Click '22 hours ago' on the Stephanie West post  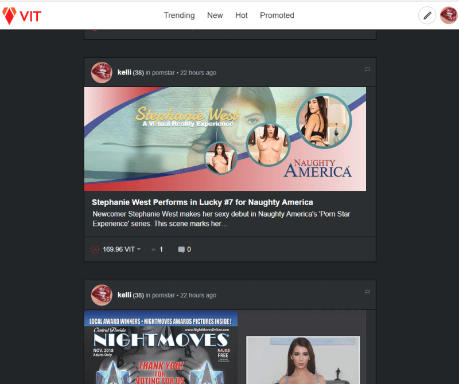(198, 73)
